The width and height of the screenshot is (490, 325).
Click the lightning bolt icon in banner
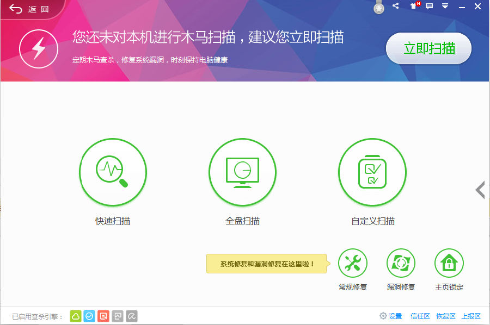(x=39, y=49)
